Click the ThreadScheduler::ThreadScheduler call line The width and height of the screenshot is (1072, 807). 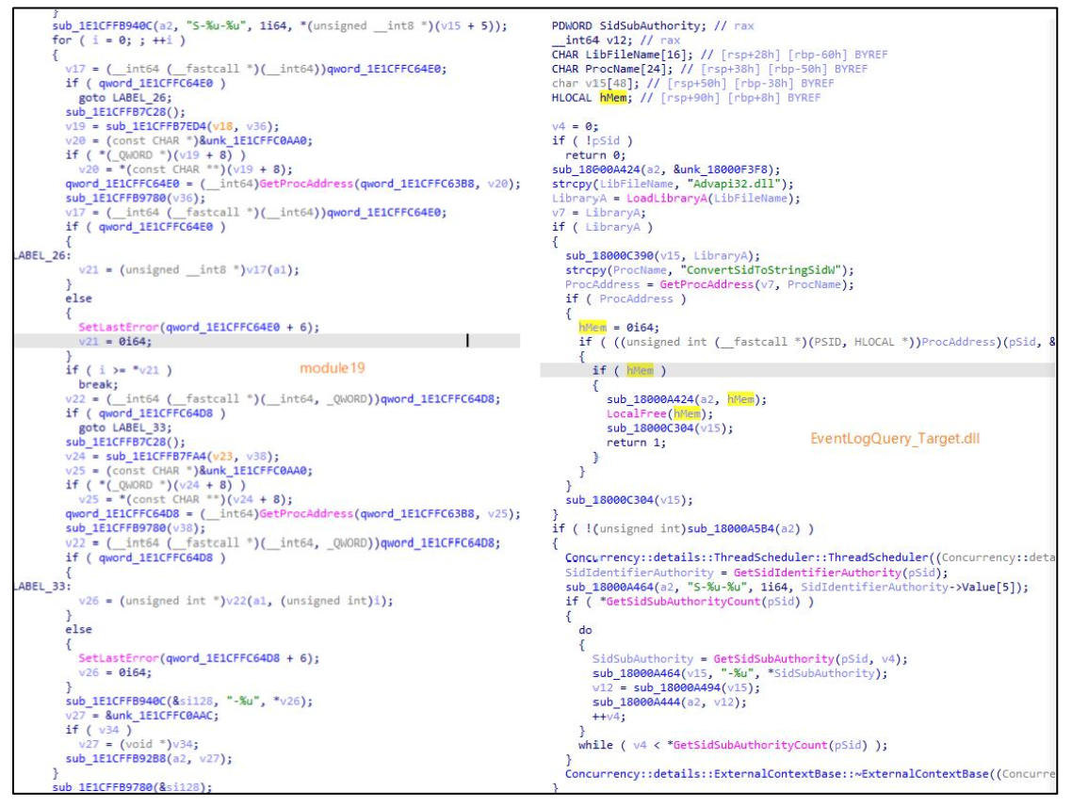810,557
